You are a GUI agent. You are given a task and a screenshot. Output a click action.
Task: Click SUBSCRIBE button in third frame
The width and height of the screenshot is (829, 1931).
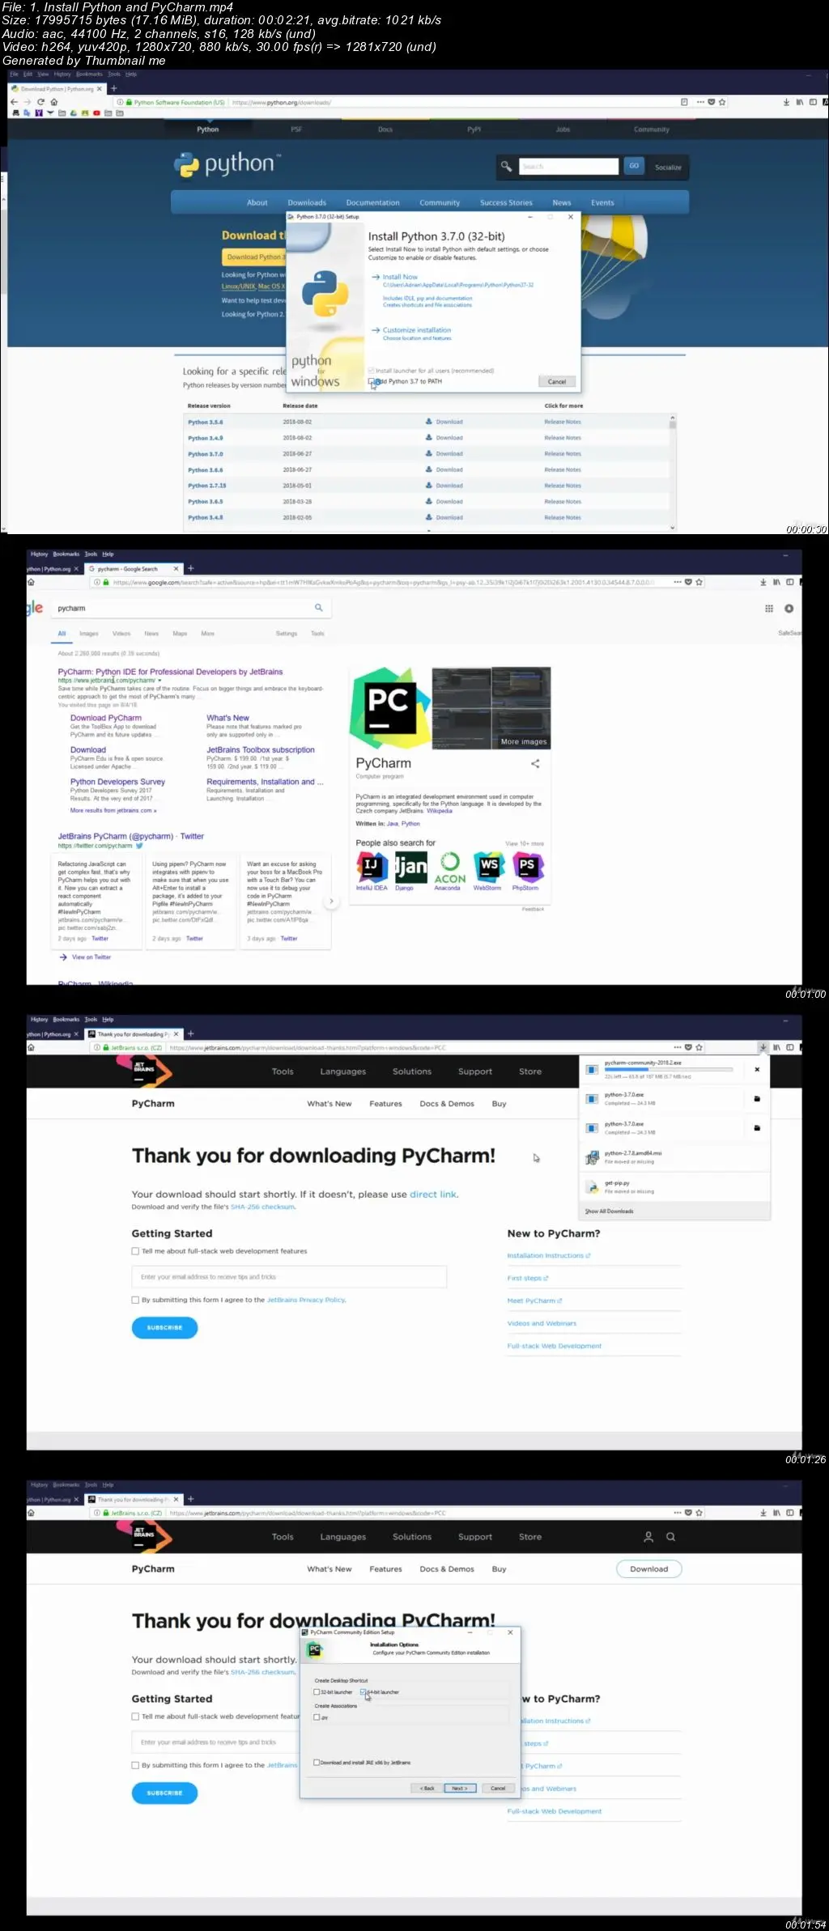pos(164,1327)
